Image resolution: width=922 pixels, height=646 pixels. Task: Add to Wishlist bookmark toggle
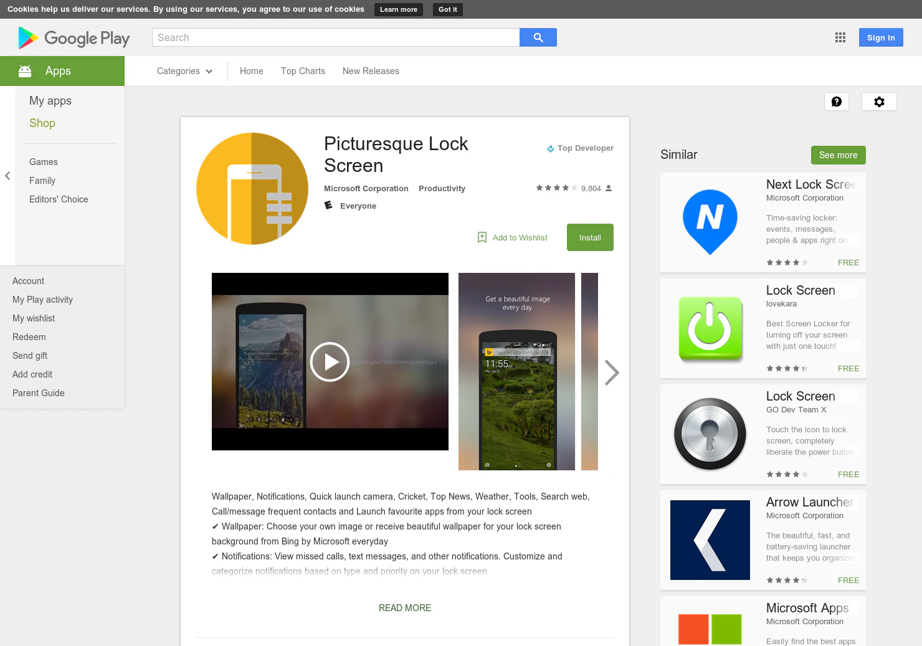(512, 237)
